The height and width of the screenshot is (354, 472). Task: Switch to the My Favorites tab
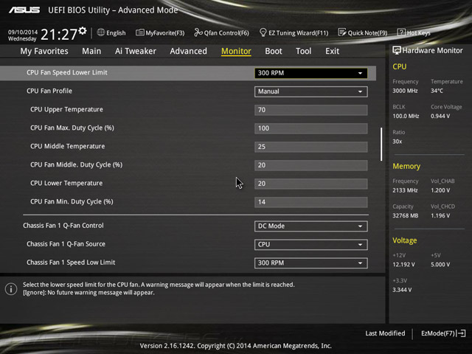[44, 51]
